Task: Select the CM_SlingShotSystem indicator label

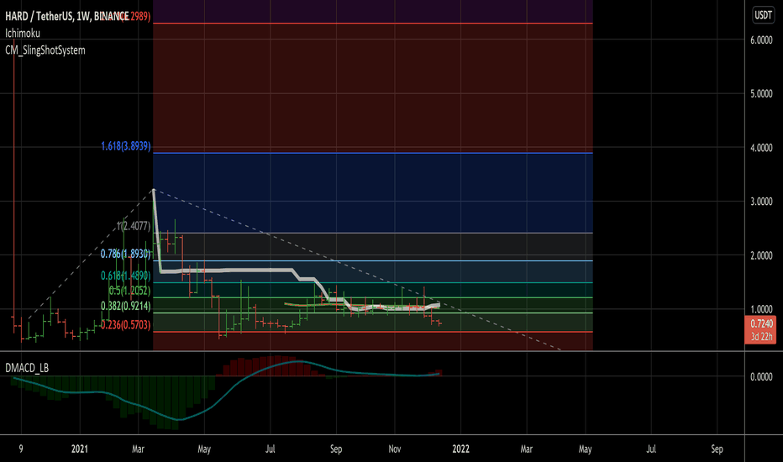Action: tap(45, 50)
